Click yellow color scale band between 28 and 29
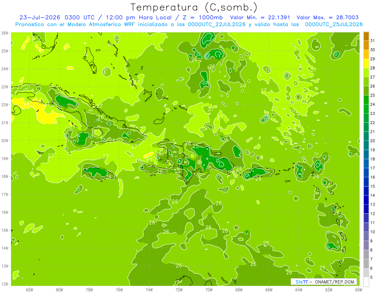Image resolution: width=381 pixels, height=294 pixels. pos(366,63)
